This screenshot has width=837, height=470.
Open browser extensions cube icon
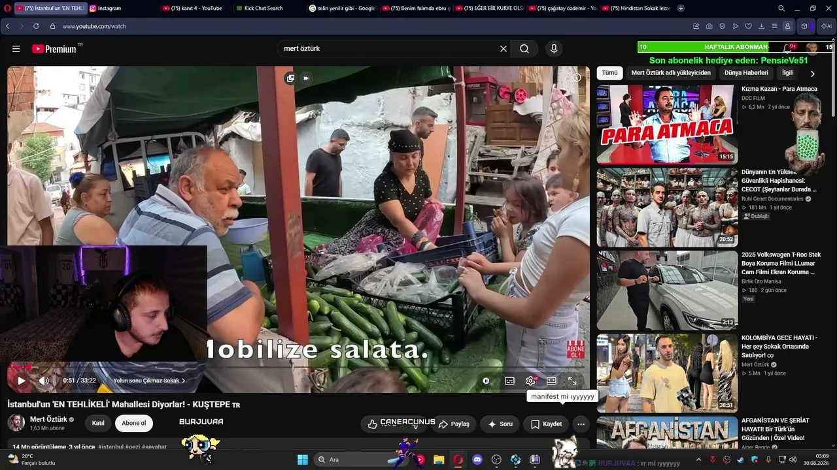804,26
